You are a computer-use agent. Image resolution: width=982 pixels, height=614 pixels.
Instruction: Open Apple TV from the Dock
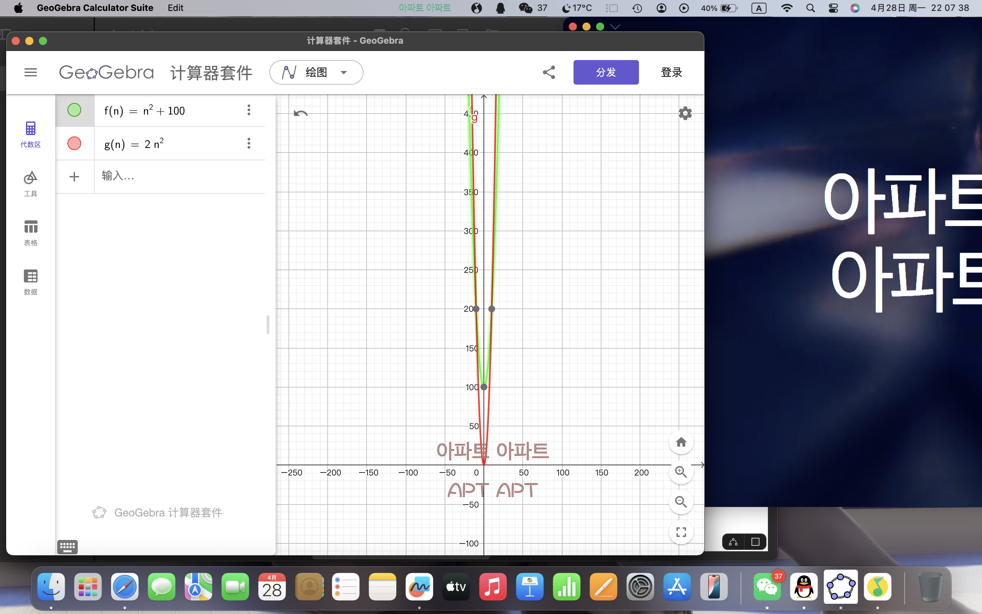(x=456, y=587)
